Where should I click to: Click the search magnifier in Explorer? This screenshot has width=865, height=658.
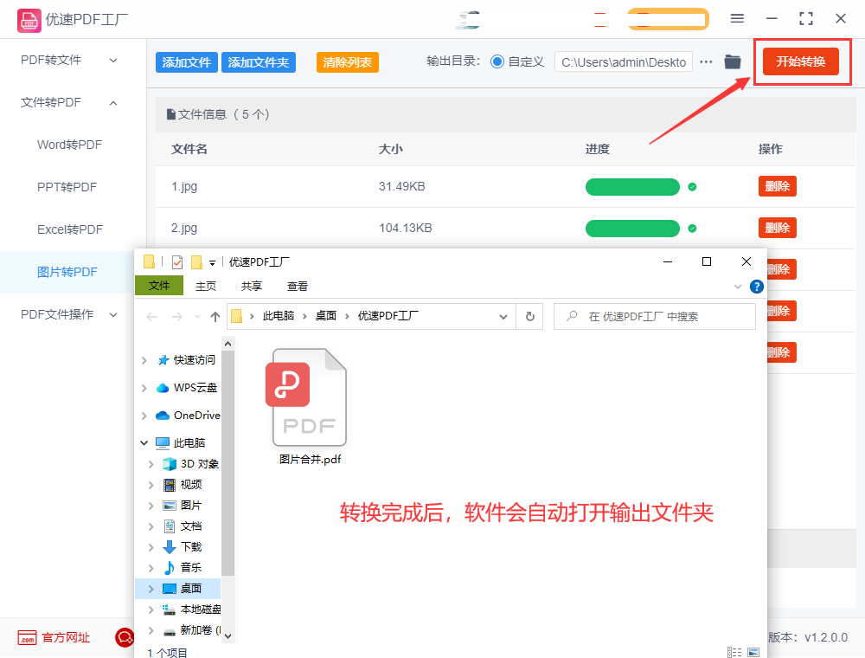tap(572, 316)
